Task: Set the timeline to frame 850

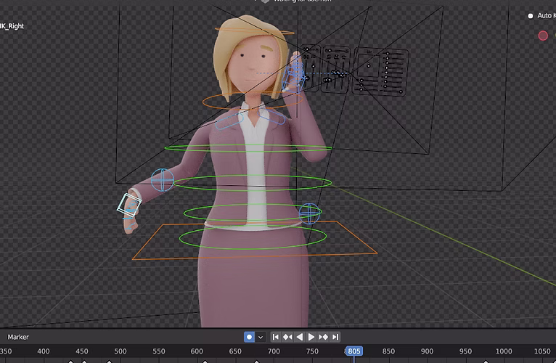Action: click(x=388, y=351)
